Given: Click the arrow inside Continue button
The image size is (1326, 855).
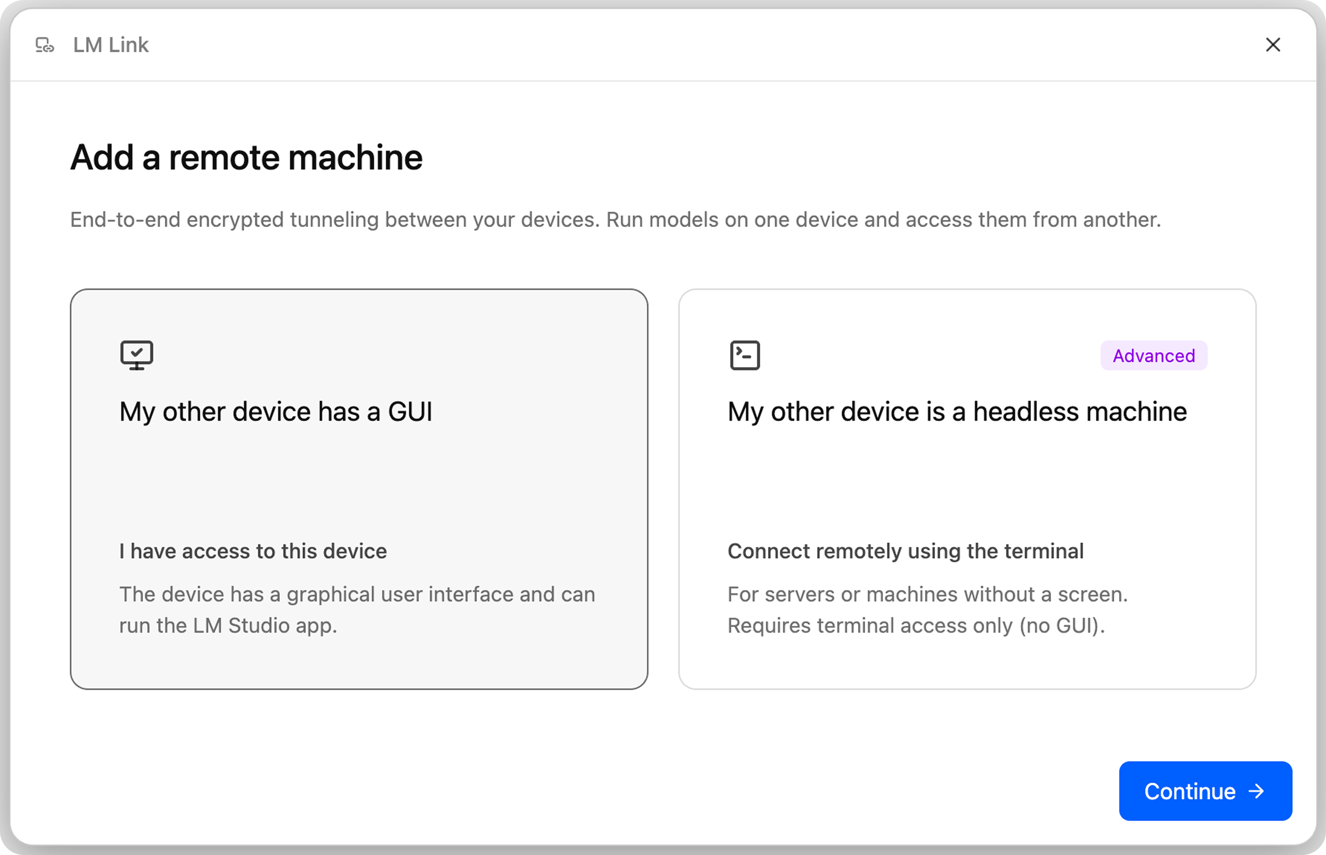Looking at the screenshot, I should coord(1256,791).
